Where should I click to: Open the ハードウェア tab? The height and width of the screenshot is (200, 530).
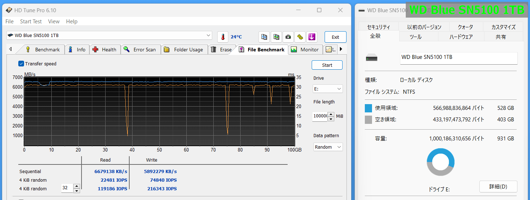(461, 37)
